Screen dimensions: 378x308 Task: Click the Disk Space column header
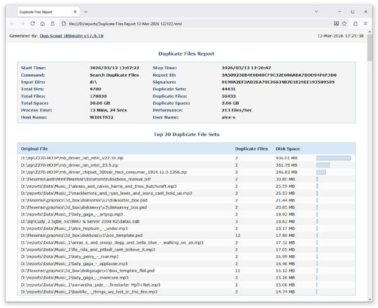288,149
